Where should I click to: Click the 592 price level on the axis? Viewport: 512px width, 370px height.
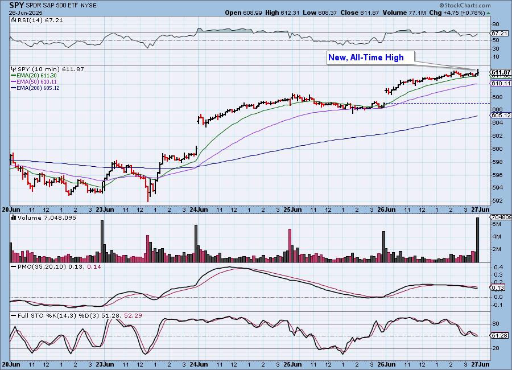(x=497, y=200)
